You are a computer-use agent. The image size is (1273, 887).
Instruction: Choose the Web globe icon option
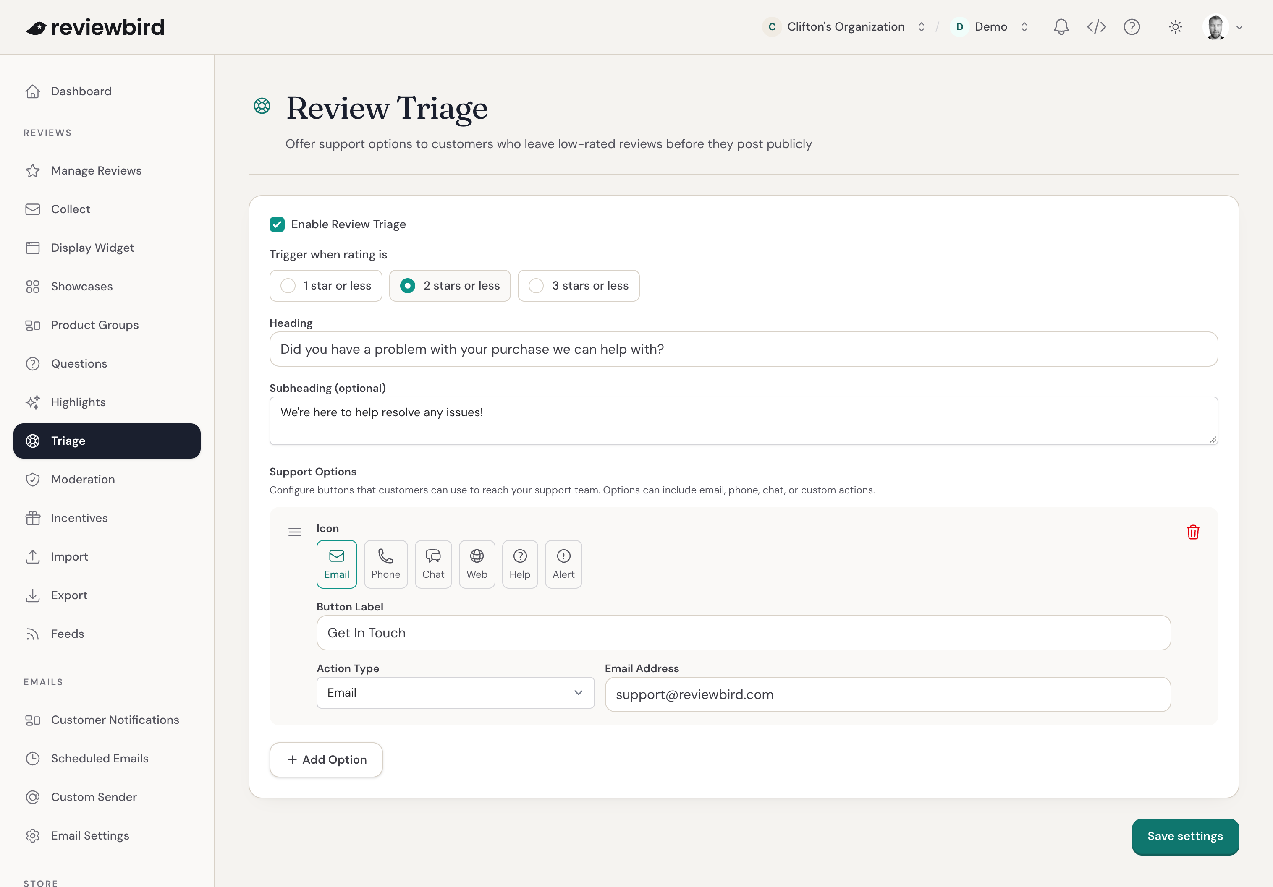[x=477, y=564]
